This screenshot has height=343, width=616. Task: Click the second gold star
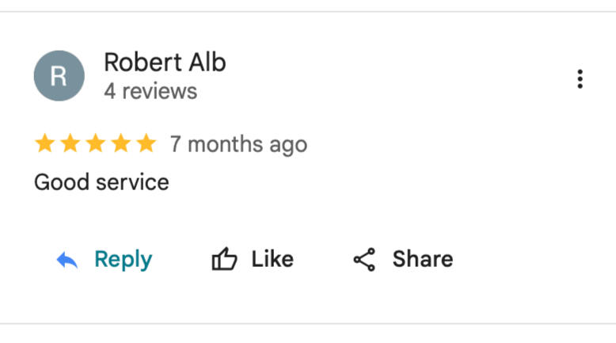(x=70, y=144)
